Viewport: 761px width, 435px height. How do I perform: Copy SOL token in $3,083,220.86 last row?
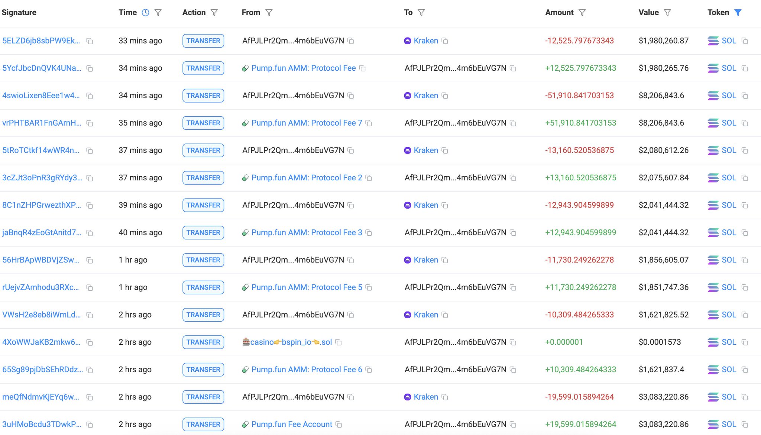745,425
